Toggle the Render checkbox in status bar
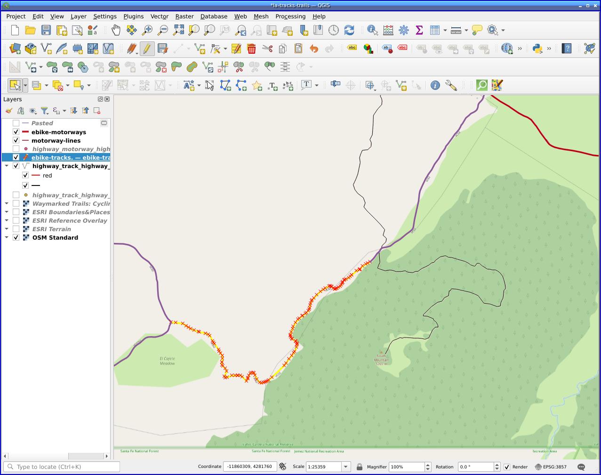Viewport: 601px width, 475px height. [x=507, y=467]
